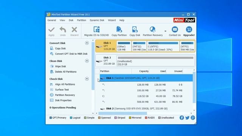This screenshot has width=242, height=136.
Task: Sort by the Capacity column header
Action: 140,71
